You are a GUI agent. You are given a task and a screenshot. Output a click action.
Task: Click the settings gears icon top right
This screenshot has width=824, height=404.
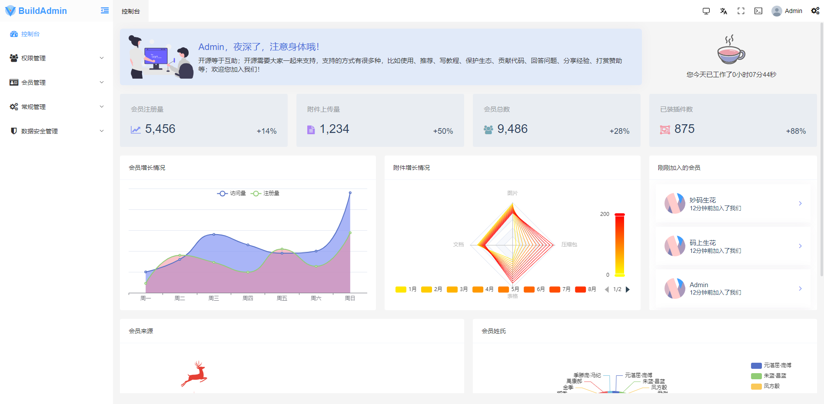[x=815, y=10]
